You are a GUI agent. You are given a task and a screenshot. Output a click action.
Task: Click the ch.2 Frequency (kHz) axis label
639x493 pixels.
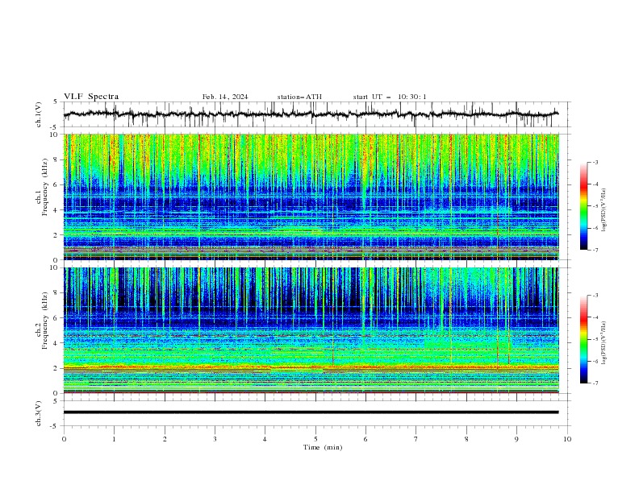(x=42, y=321)
